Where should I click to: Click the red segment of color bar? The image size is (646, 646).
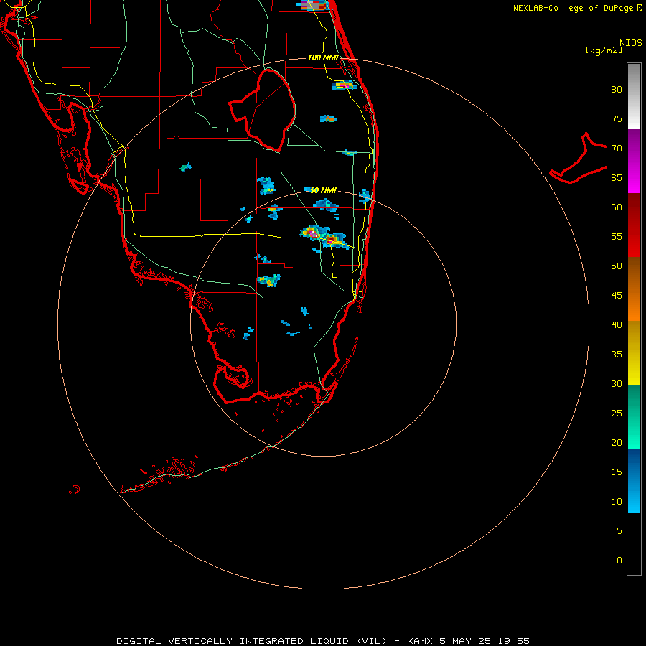tap(634, 225)
